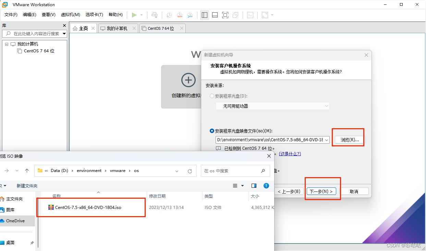Click the full screen mode icon
426x251 pixels.
[225, 15]
